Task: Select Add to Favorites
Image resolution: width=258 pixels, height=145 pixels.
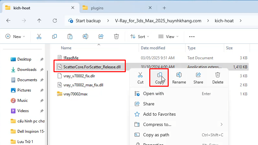Action: pos(179,114)
